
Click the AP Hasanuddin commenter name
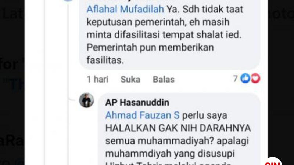click(x=137, y=103)
